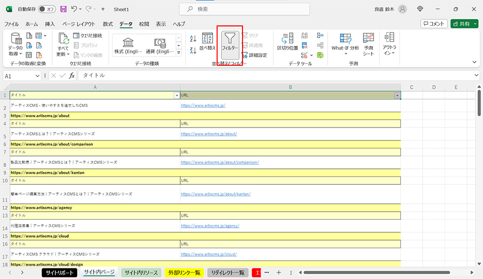Viewport: 483px width, 279px height.
Task: Click the クエリと接続 button
Action: 88,35
